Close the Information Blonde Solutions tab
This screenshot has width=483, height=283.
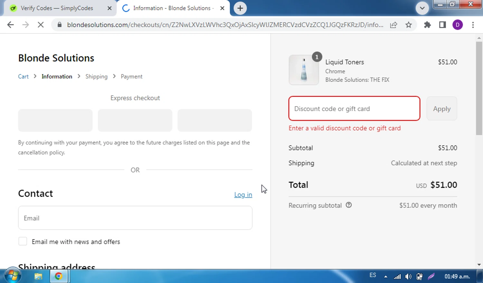click(222, 8)
